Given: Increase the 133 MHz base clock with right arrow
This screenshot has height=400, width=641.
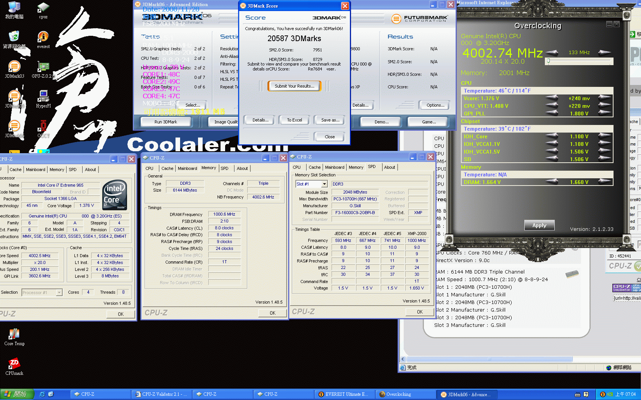Looking at the screenshot, I should [604, 52].
